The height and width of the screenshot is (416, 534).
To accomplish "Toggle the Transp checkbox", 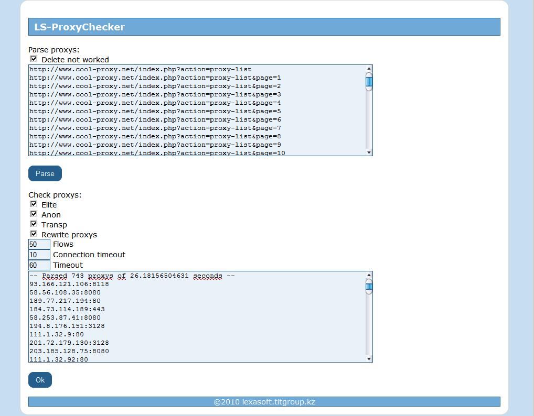I will tap(34, 224).
